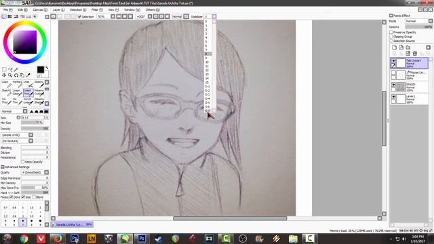
Task: Open Steam from the taskbar
Action: 159,238
